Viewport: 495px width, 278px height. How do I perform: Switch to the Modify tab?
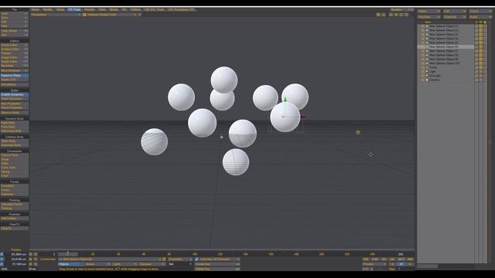[x=48, y=10]
